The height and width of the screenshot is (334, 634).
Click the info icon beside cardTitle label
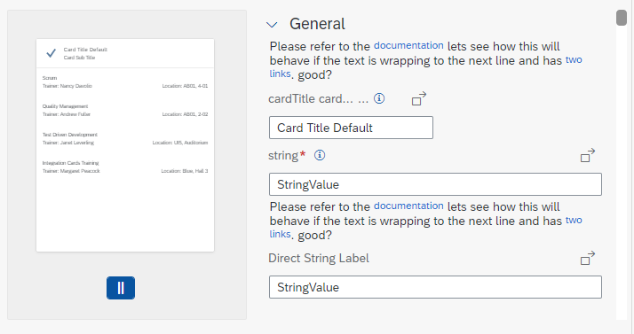click(379, 98)
